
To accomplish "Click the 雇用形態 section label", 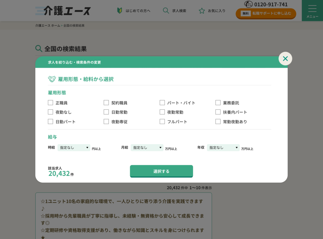I will [57, 92].
